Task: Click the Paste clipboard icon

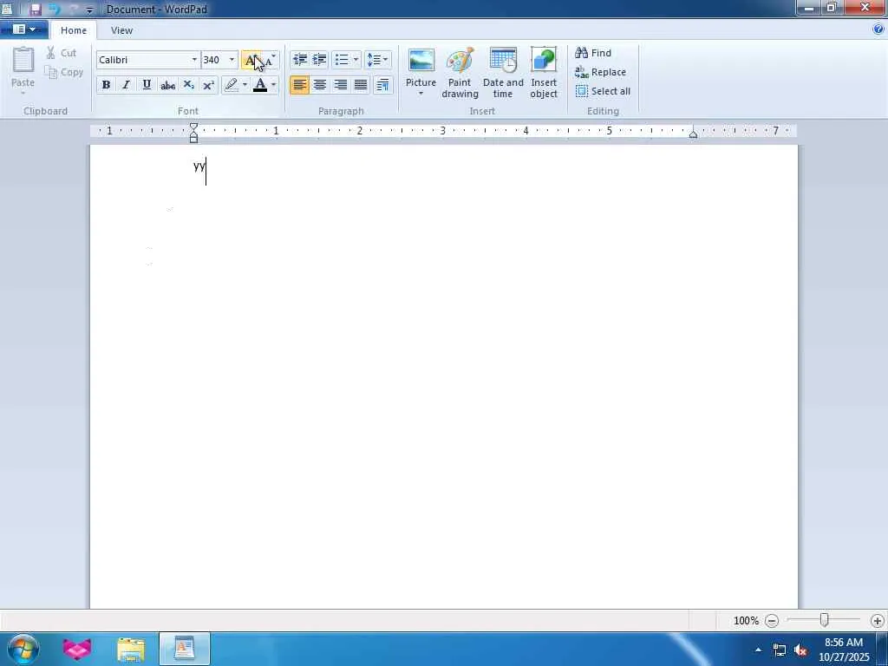Action: click(23, 60)
